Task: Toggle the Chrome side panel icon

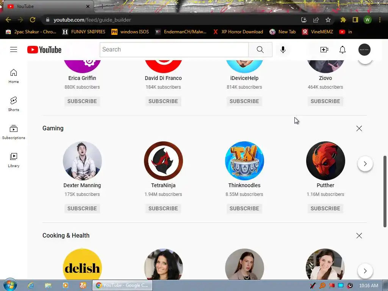Action: pos(355,20)
